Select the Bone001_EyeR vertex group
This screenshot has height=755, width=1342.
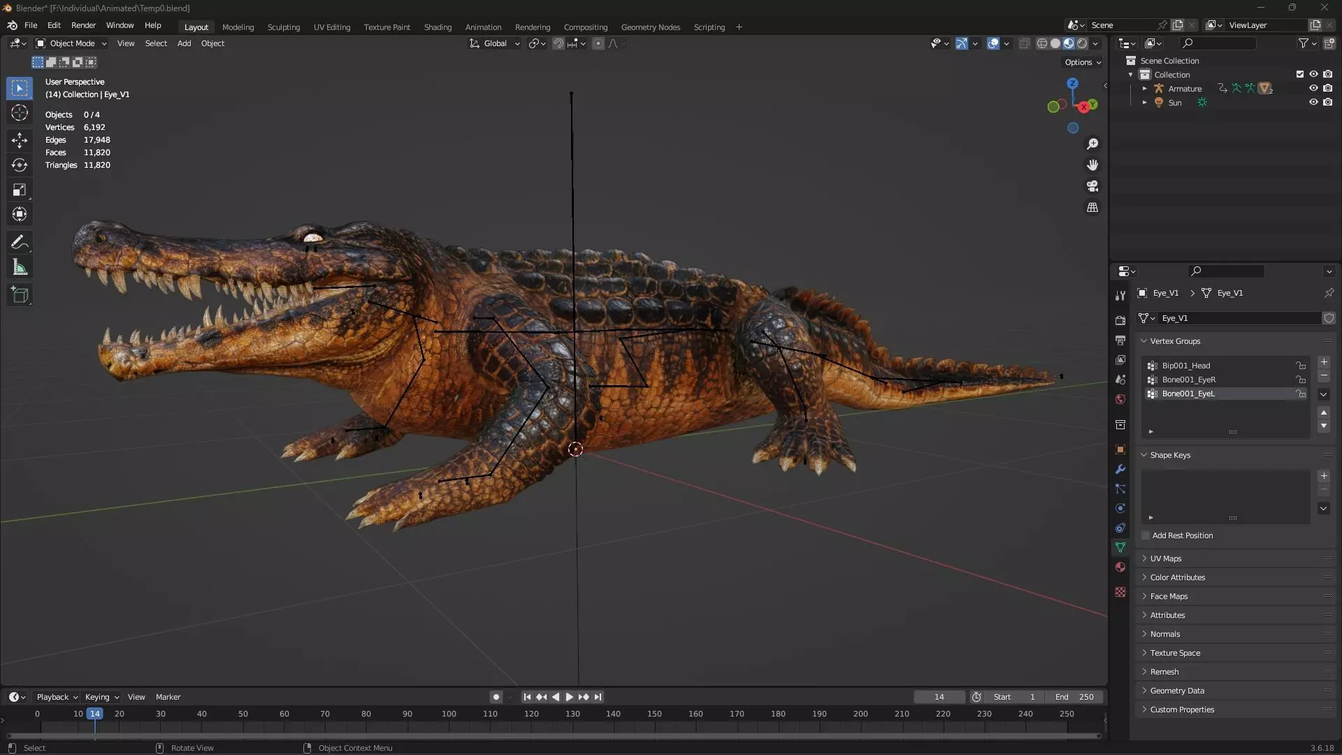[1226, 380]
